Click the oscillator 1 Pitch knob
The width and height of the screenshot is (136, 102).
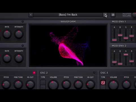(6, 84)
